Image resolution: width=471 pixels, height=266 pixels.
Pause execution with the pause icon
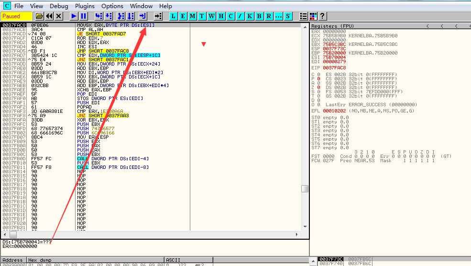pos(83,16)
